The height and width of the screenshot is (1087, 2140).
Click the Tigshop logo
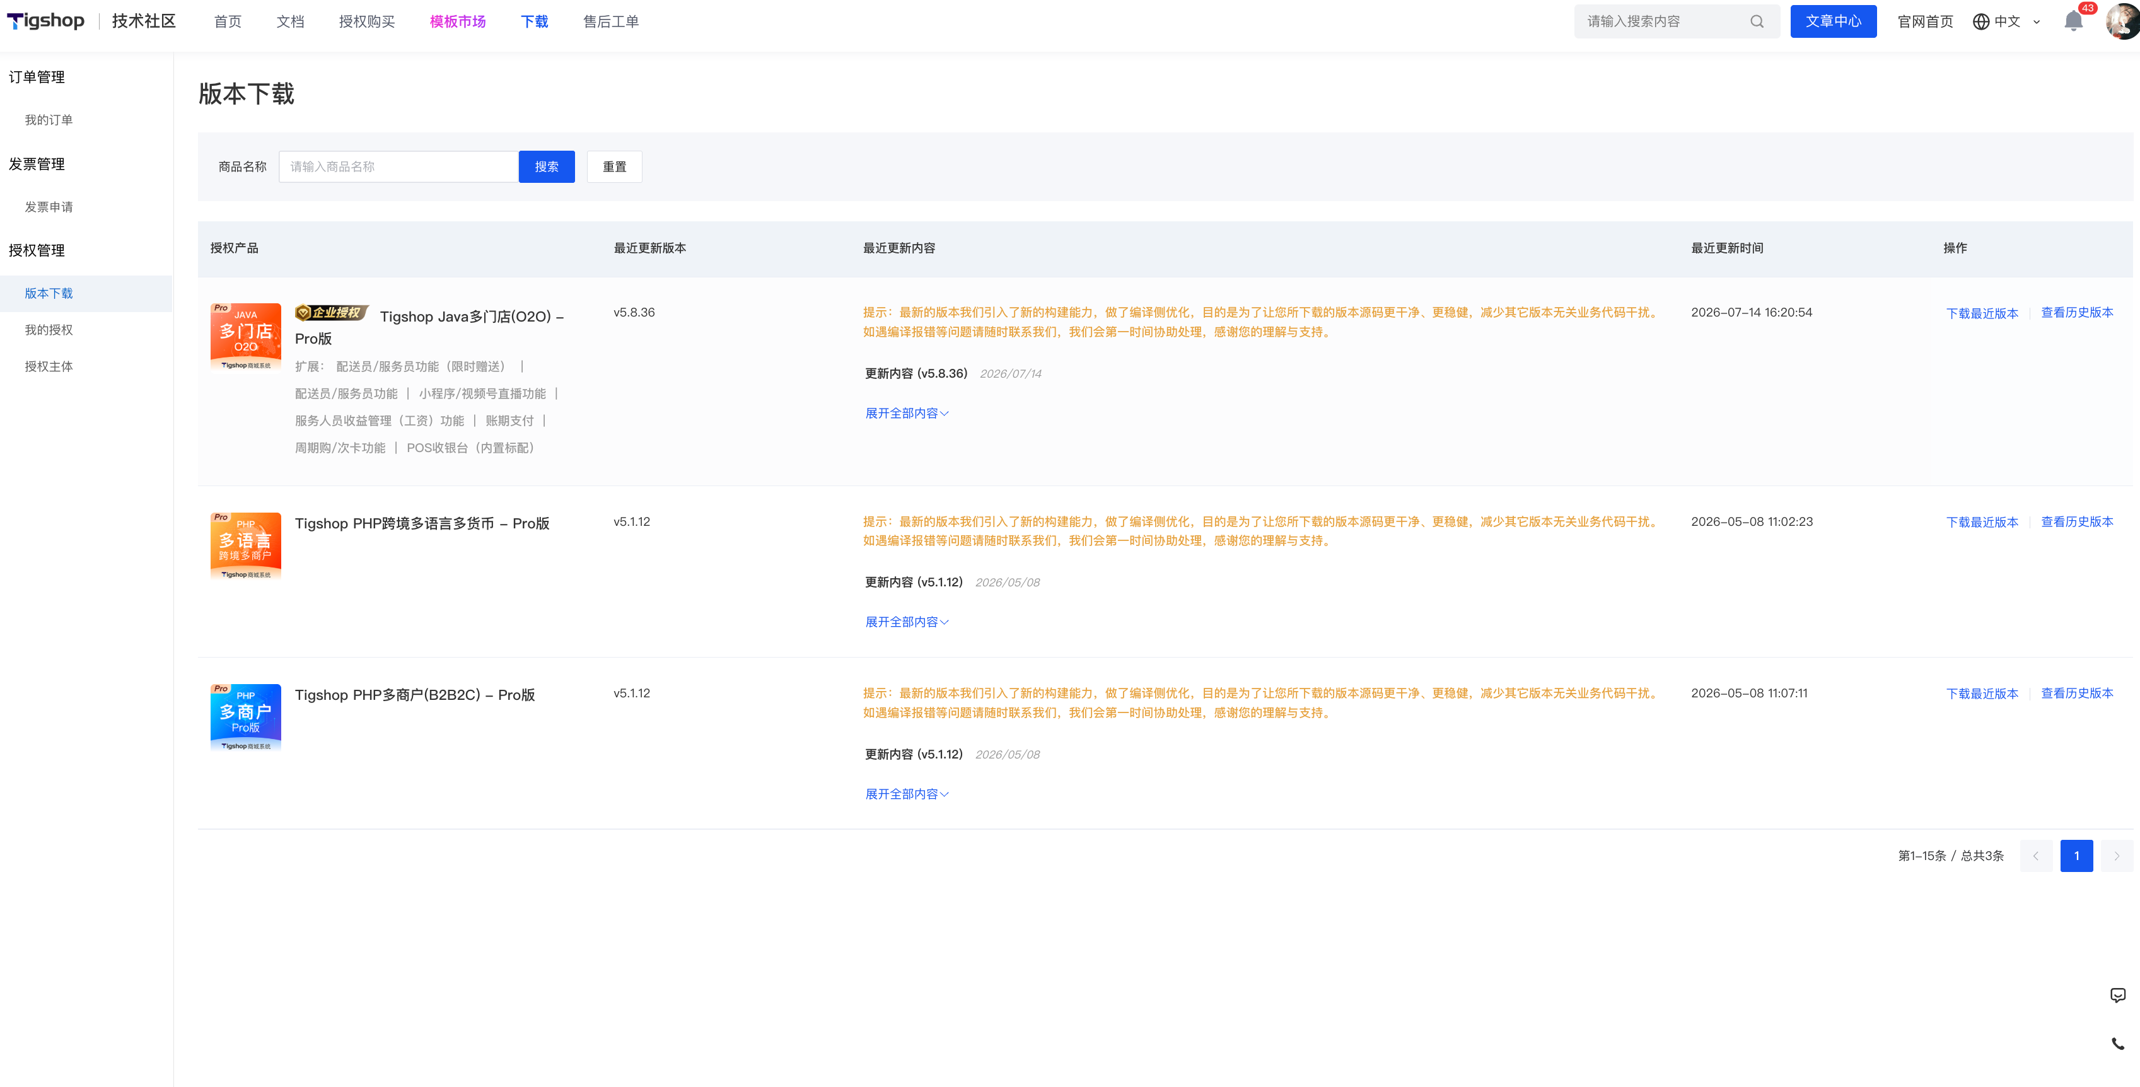[45, 21]
